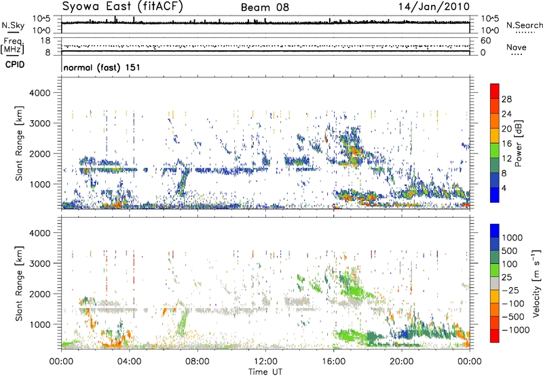
Task: Click the 'CPID' row label
Action: click(x=15, y=64)
